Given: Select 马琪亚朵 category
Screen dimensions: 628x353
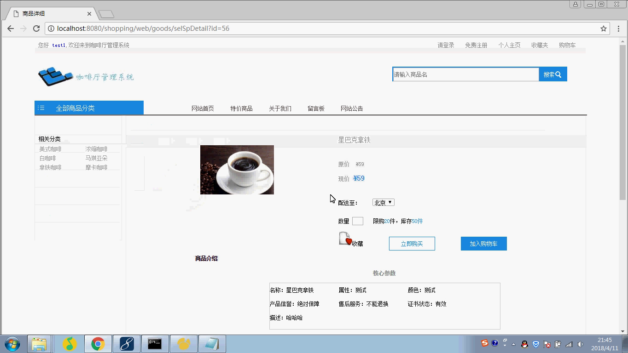Looking at the screenshot, I should (96, 158).
